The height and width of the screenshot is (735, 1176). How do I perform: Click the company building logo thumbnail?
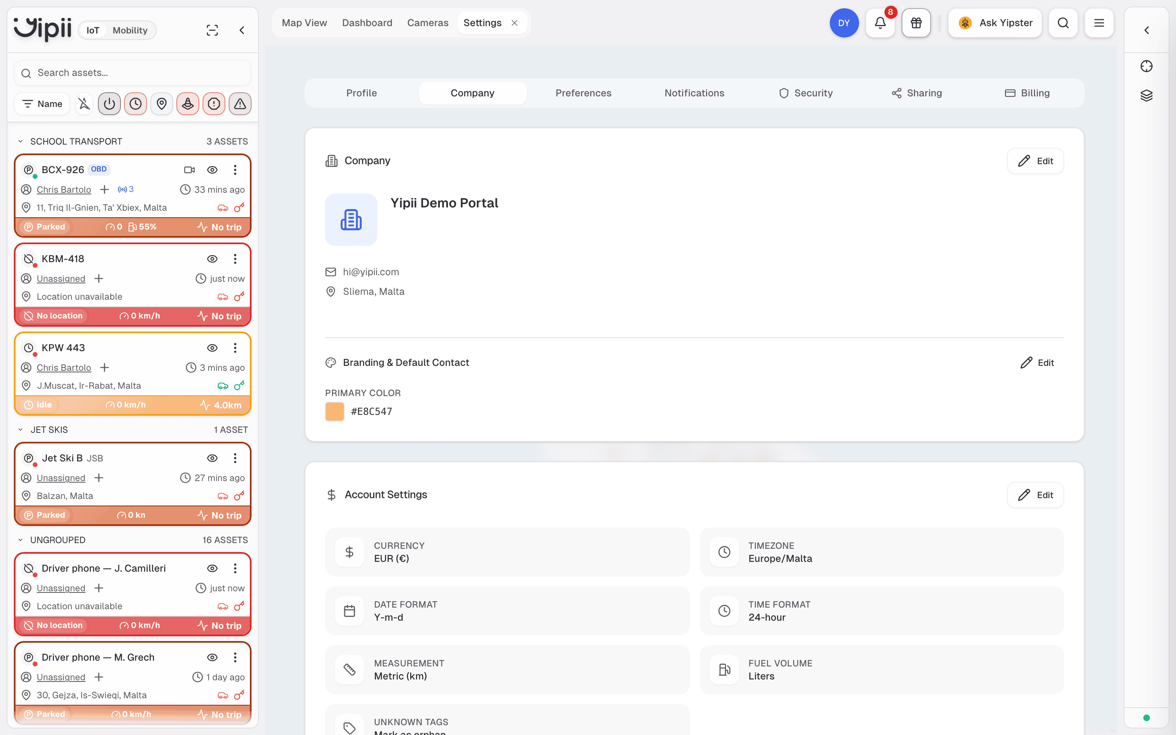tap(351, 220)
